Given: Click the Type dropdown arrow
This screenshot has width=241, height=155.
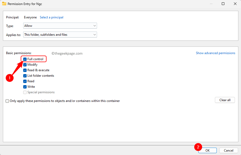Looking at the screenshot, I should coord(94,25).
